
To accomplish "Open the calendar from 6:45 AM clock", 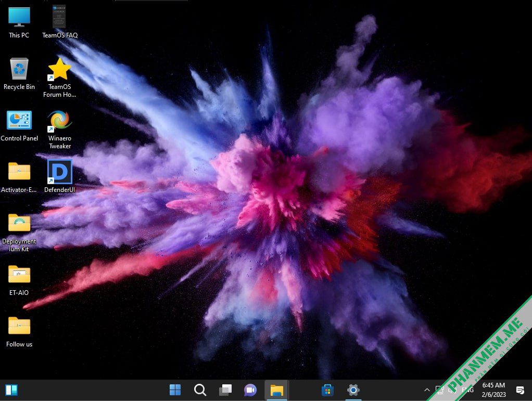I will [493, 390].
